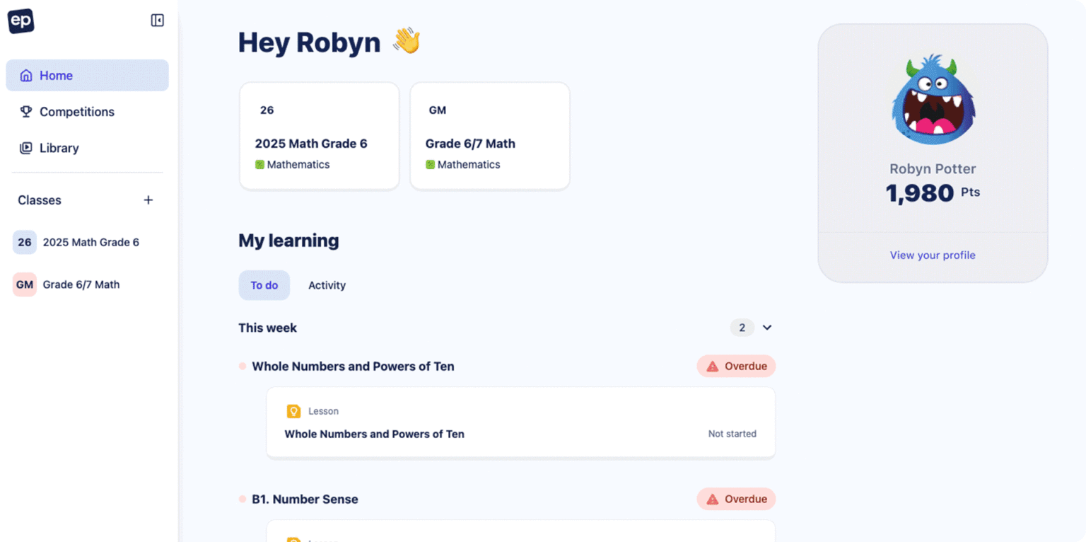
Task: Open Competitions via the trophy icon
Action: (25, 111)
